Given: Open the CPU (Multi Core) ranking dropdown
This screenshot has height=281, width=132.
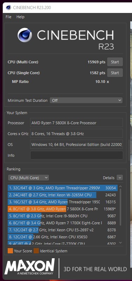Looking at the screenshot, I should click(x=28, y=178).
